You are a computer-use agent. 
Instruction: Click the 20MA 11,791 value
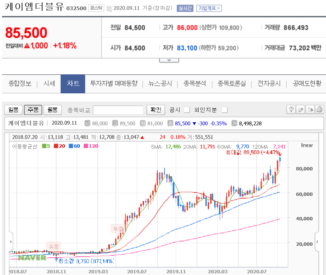tap(207, 147)
